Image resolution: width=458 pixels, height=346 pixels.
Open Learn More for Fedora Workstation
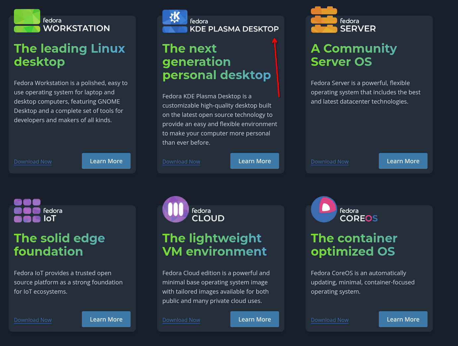click(x=106, y=161)
